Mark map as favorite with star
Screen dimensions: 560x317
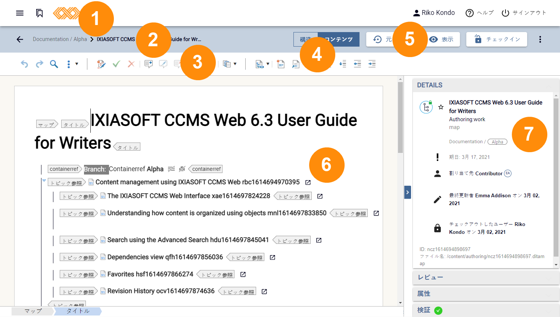point(441,107)
